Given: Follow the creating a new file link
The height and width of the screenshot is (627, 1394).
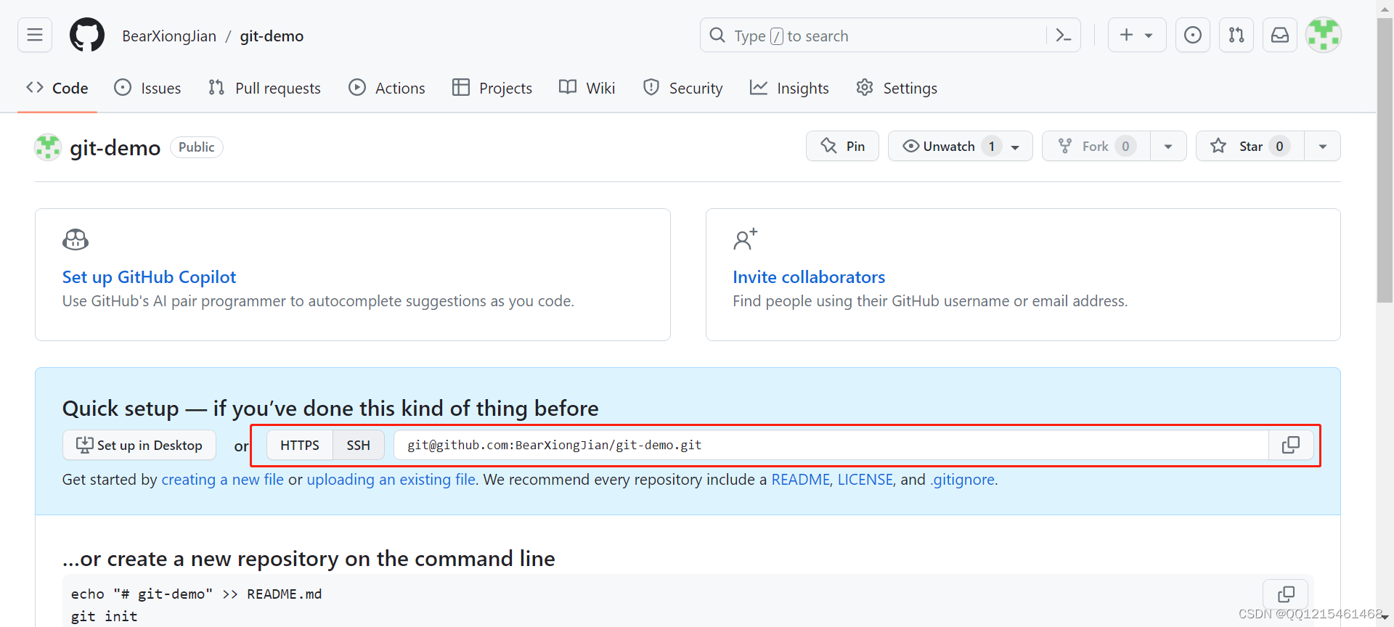Looking at the screenshot, I should point(222,480).
